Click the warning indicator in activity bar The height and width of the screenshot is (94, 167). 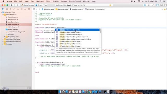[x=111, y=5]
